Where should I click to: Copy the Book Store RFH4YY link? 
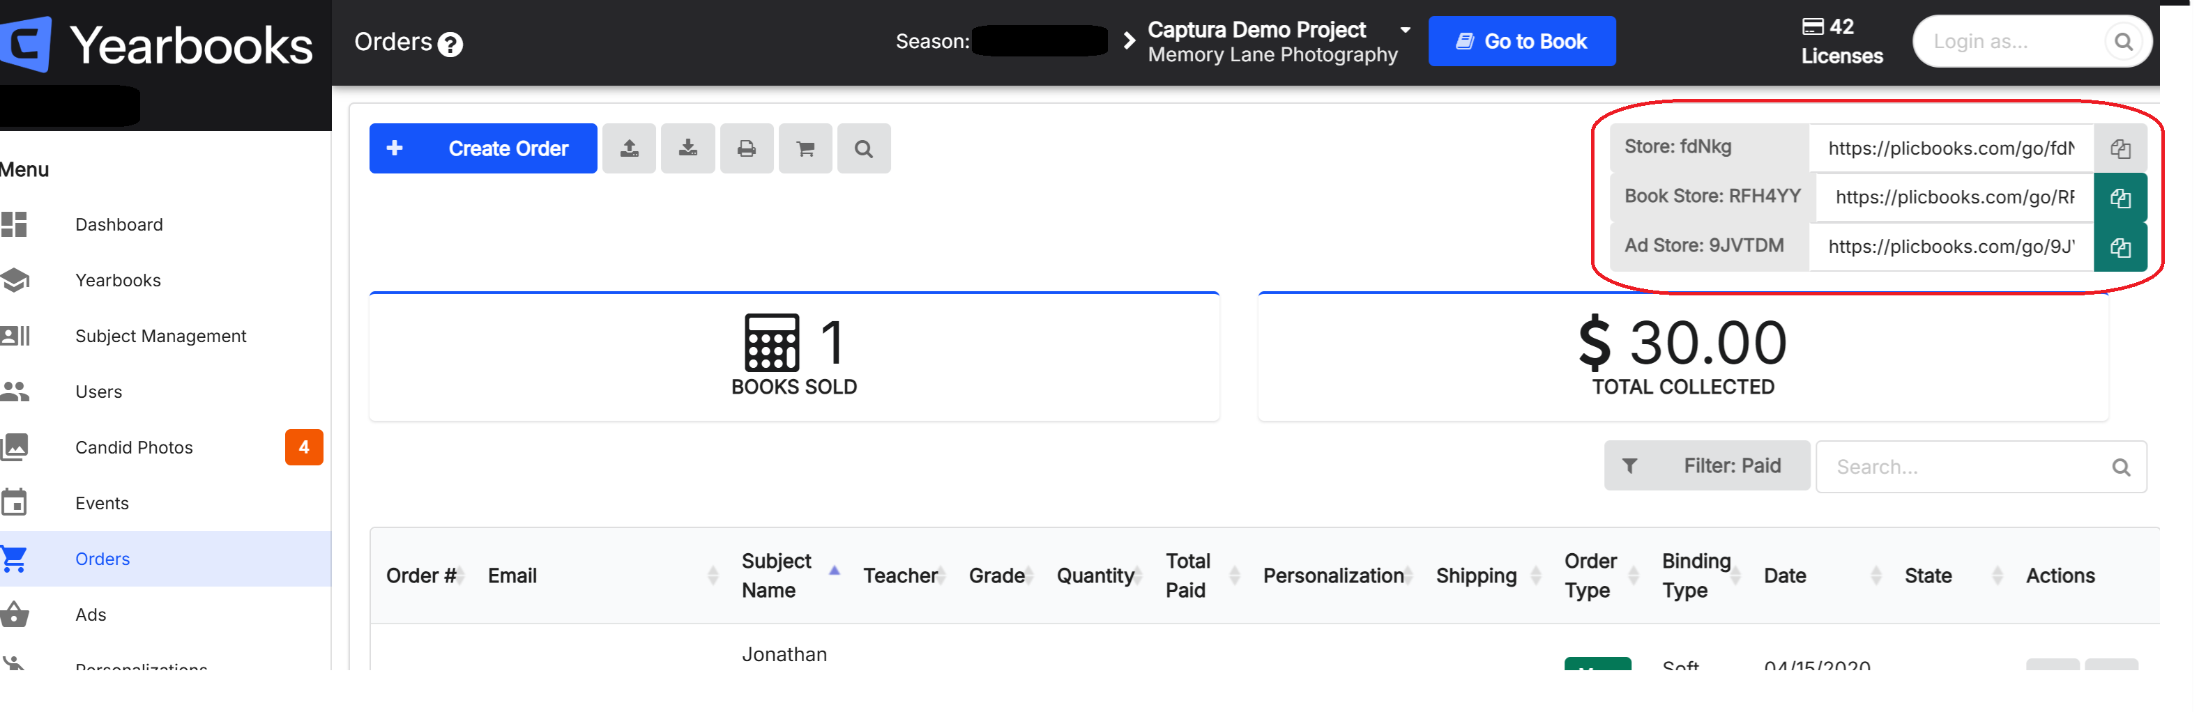[x=2120, y=198]
